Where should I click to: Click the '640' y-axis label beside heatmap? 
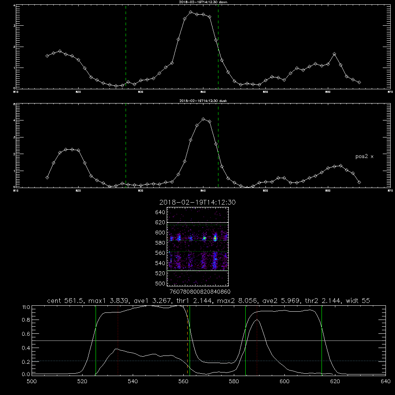(x=160, y=213)
